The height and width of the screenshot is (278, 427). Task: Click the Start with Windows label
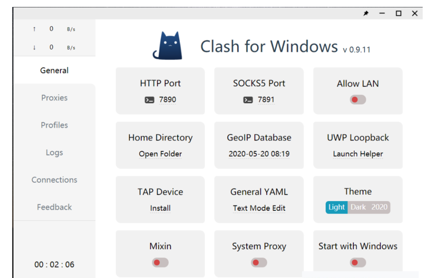point(358,246)
